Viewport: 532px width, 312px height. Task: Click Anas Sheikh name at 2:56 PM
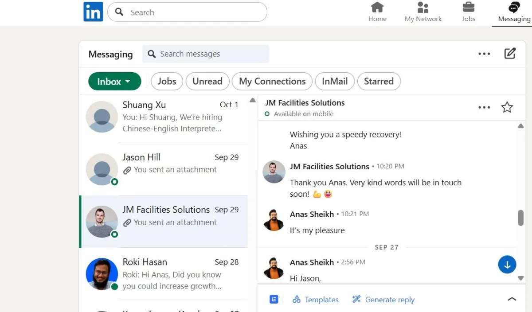[x=312, y=262]
